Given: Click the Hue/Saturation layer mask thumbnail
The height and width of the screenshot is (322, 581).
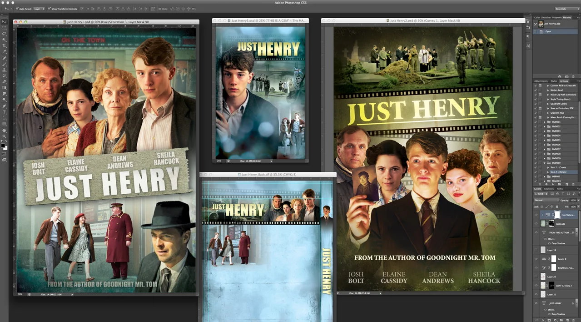Looking at the screenshot, I should (557, 215).
